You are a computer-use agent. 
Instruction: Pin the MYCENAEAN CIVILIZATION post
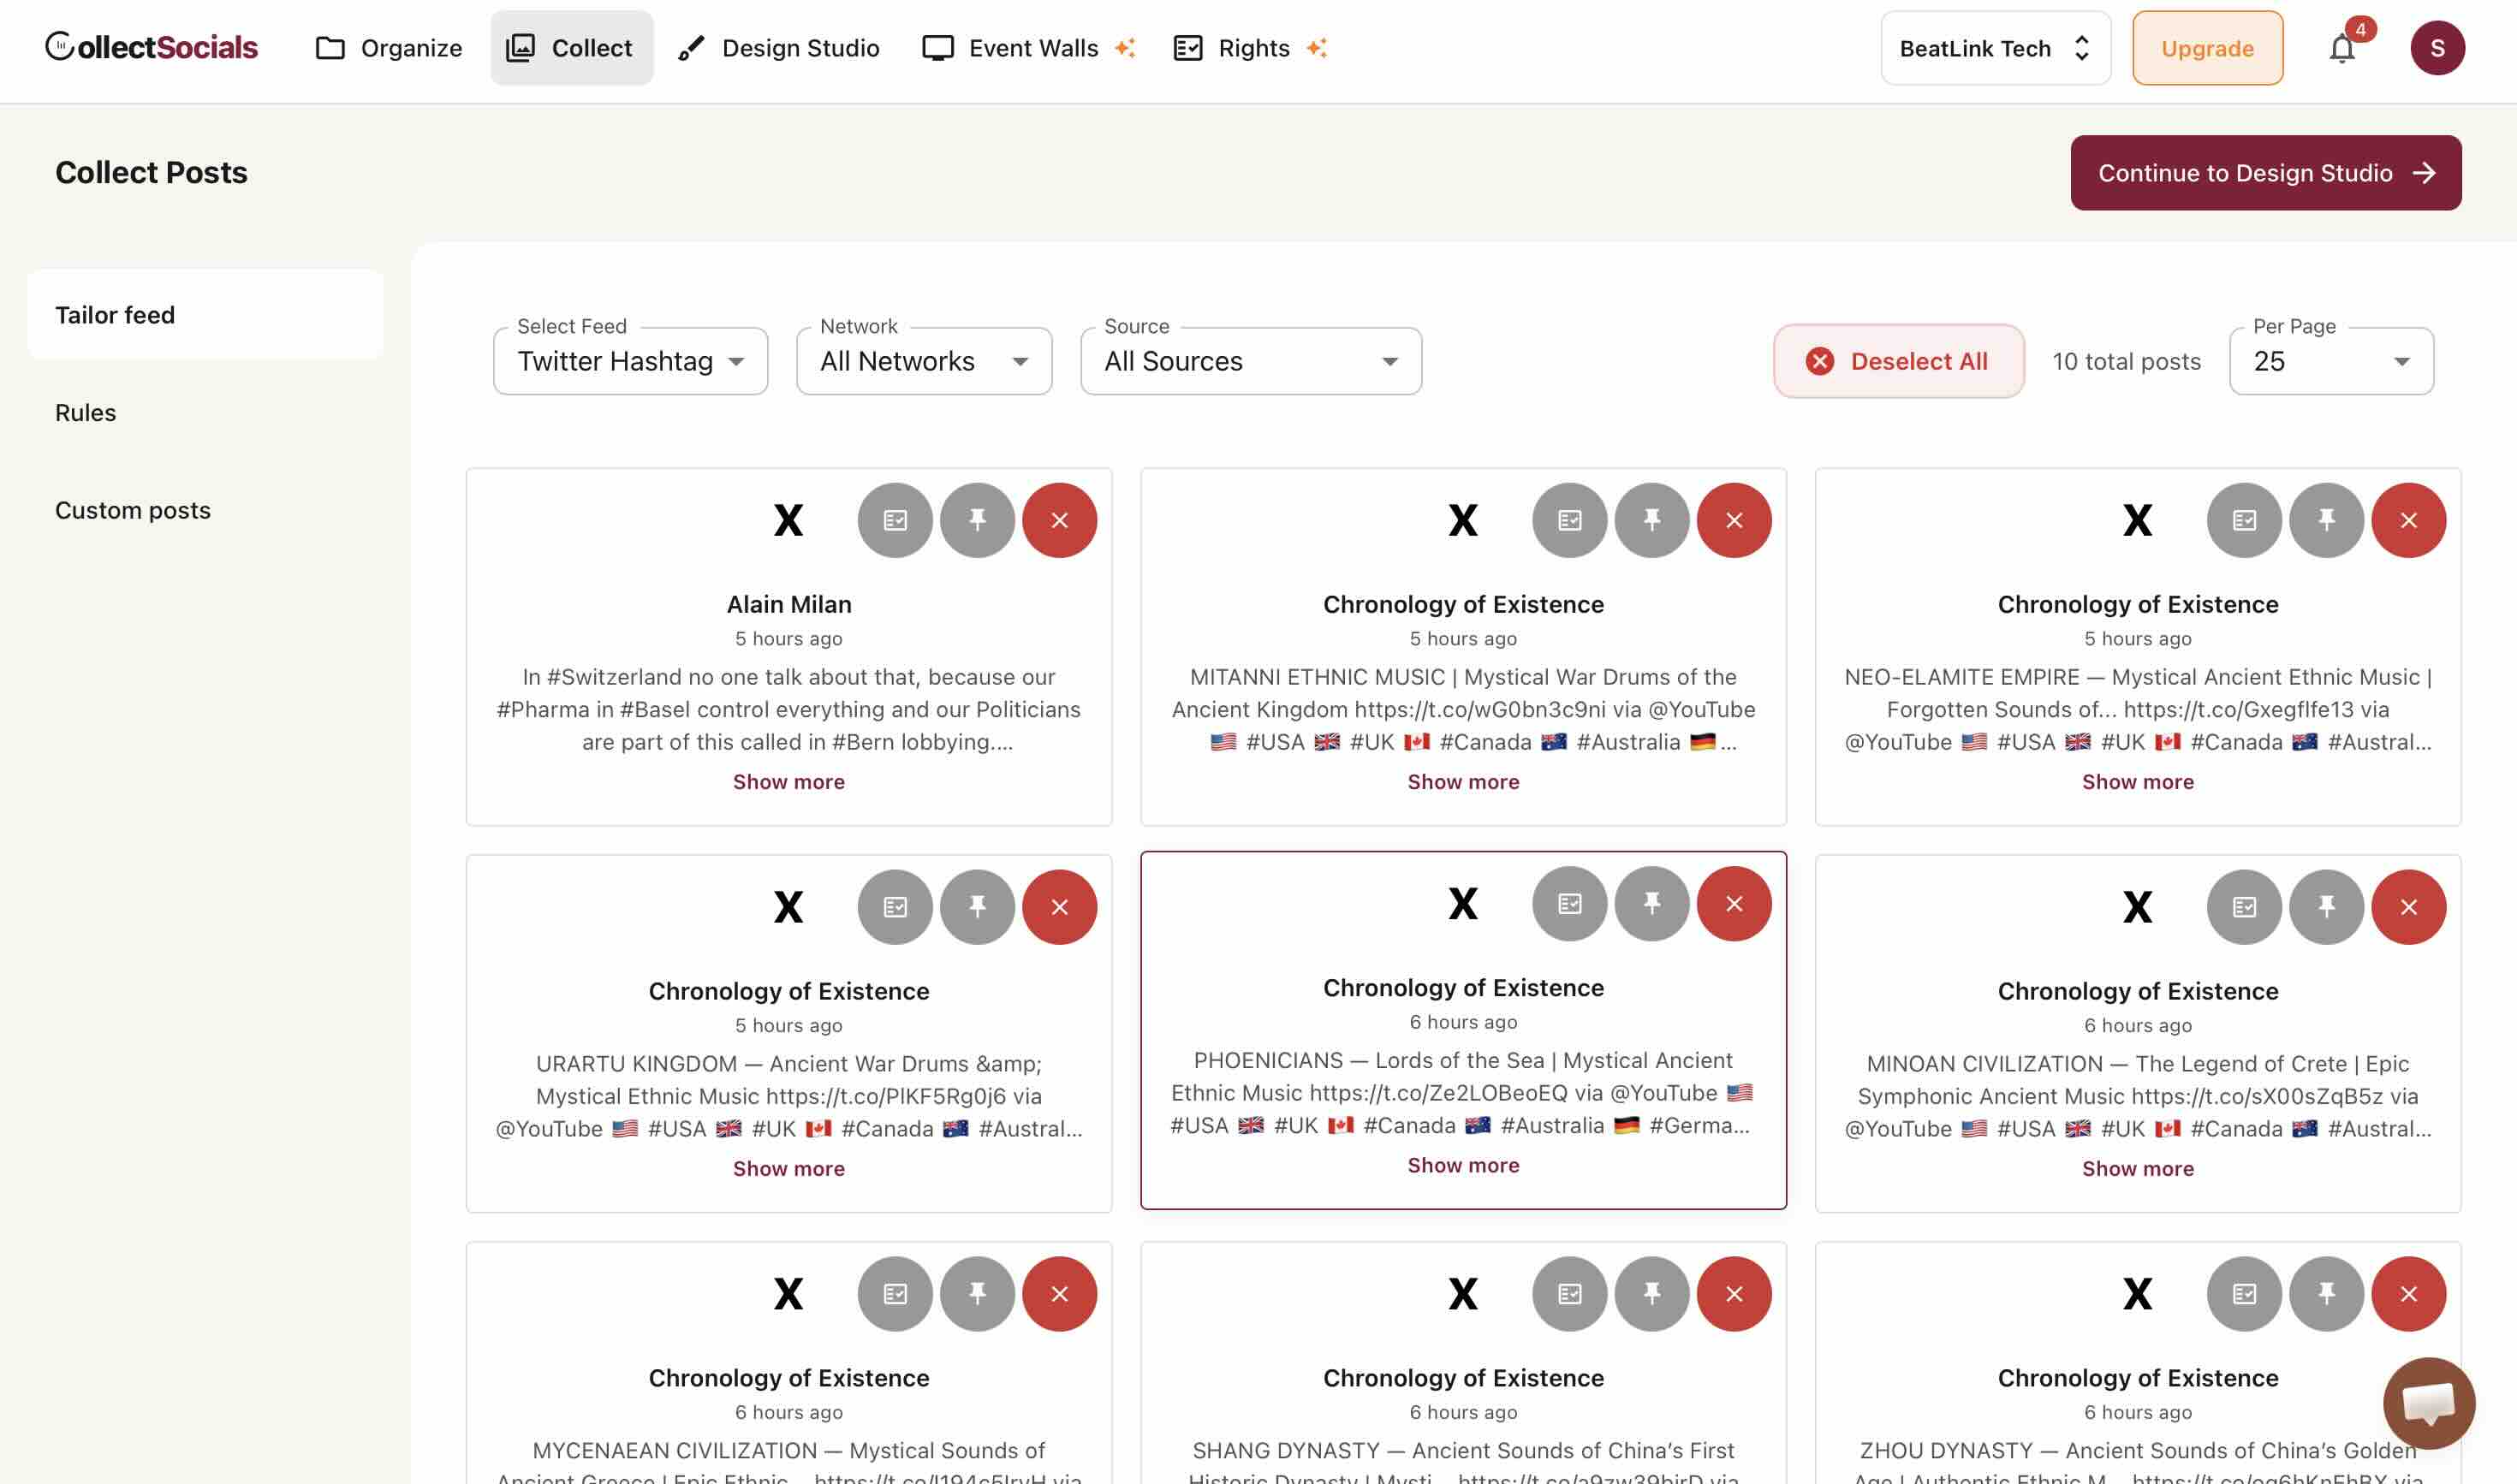tap(976, 1294)
